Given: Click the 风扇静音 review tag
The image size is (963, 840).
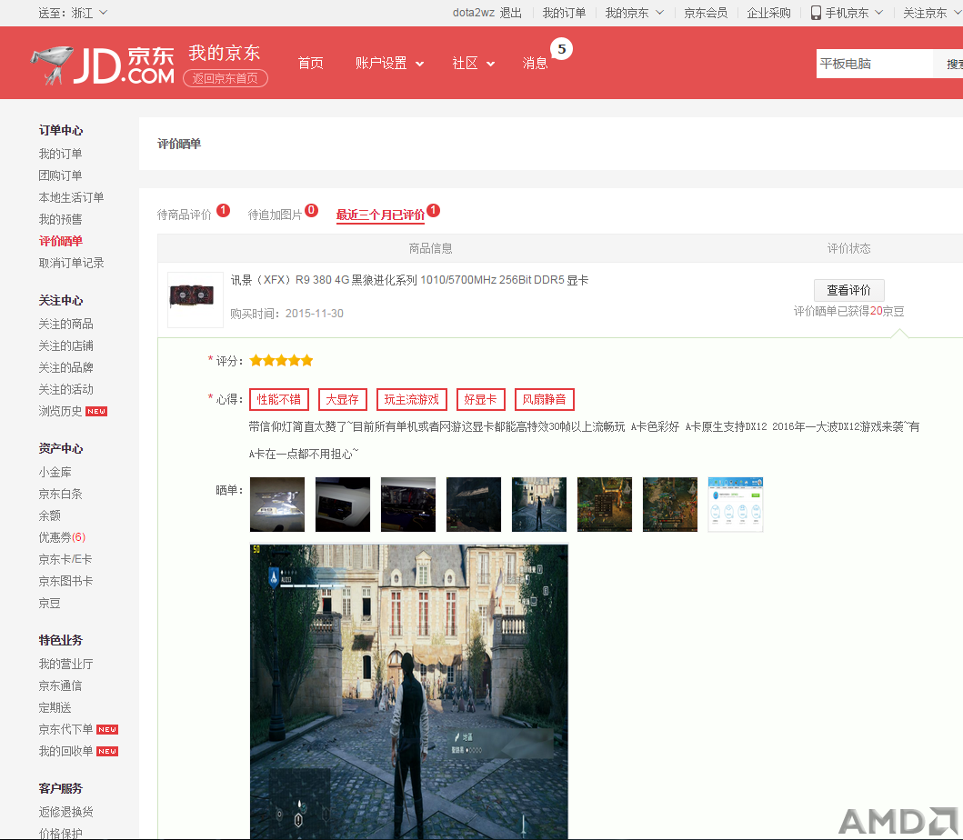Looking at the screenshot, I should point(544,400).
